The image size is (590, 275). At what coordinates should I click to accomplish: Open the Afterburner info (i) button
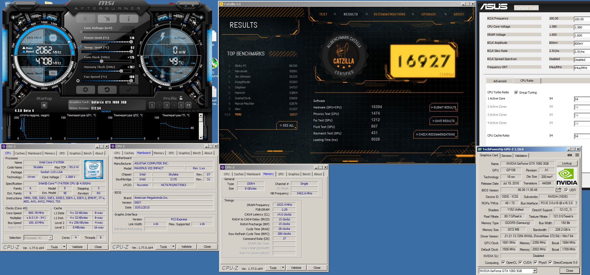tap(129, 19)
